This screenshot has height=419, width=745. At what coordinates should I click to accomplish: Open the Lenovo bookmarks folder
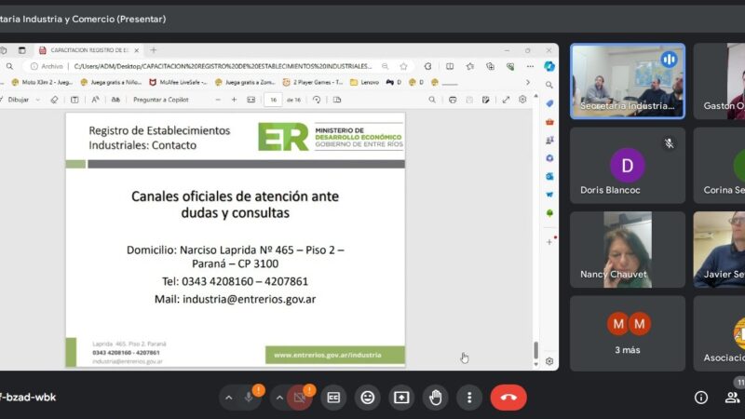(x=364, y=82)
